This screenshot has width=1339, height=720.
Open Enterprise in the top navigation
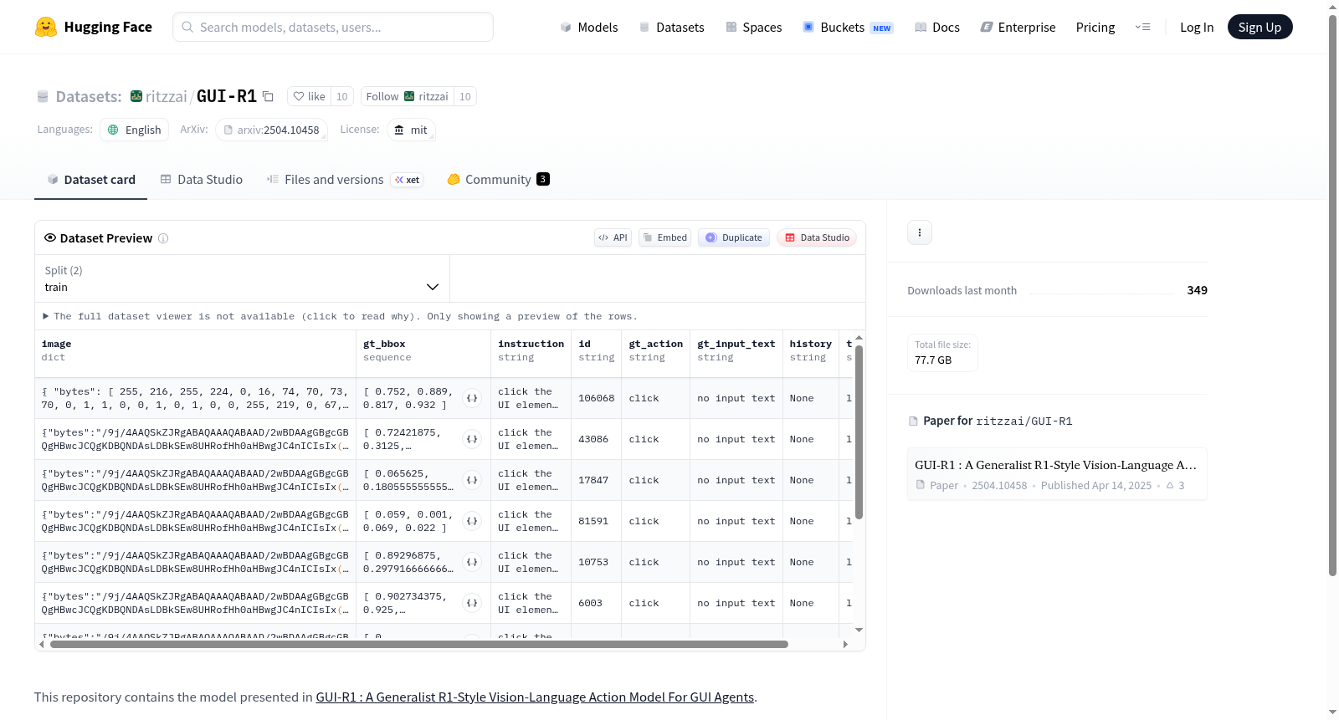coord(1018,27)
